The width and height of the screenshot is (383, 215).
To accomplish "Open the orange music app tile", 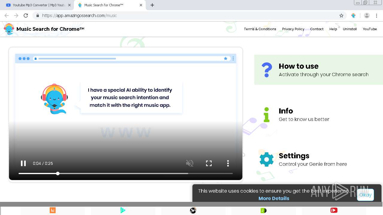I will 53,211.
